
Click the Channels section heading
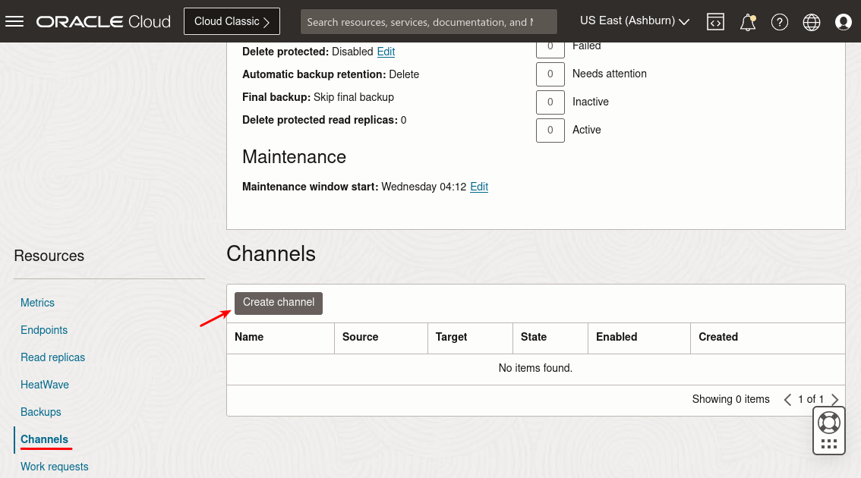(271, 254)
